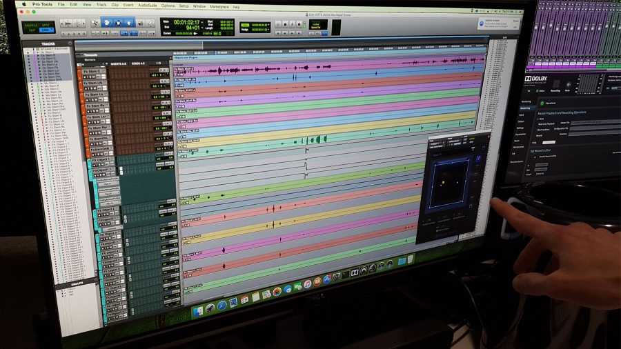The image size is (621, 349).
Task: Expand FX Object 1 in Tracks list
Action: [50, 141]
